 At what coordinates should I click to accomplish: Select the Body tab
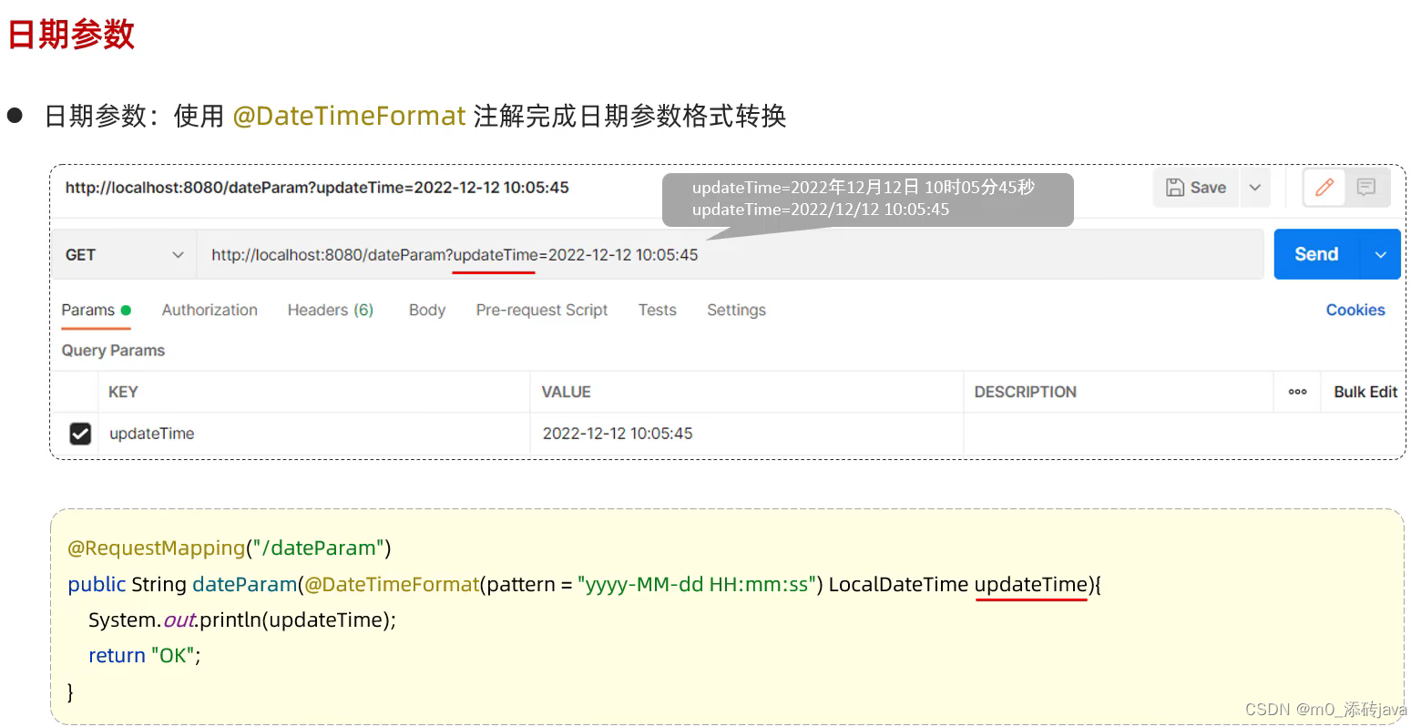click(x=426, y=310)
